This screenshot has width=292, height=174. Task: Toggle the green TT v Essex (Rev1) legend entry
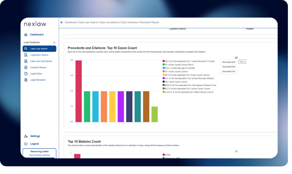tap(178, 65)
